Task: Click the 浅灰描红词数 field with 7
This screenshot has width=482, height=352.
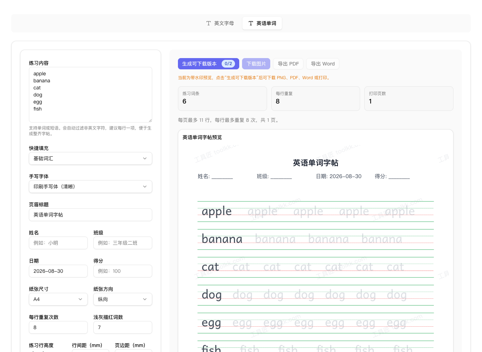Action: click(123, 327)
